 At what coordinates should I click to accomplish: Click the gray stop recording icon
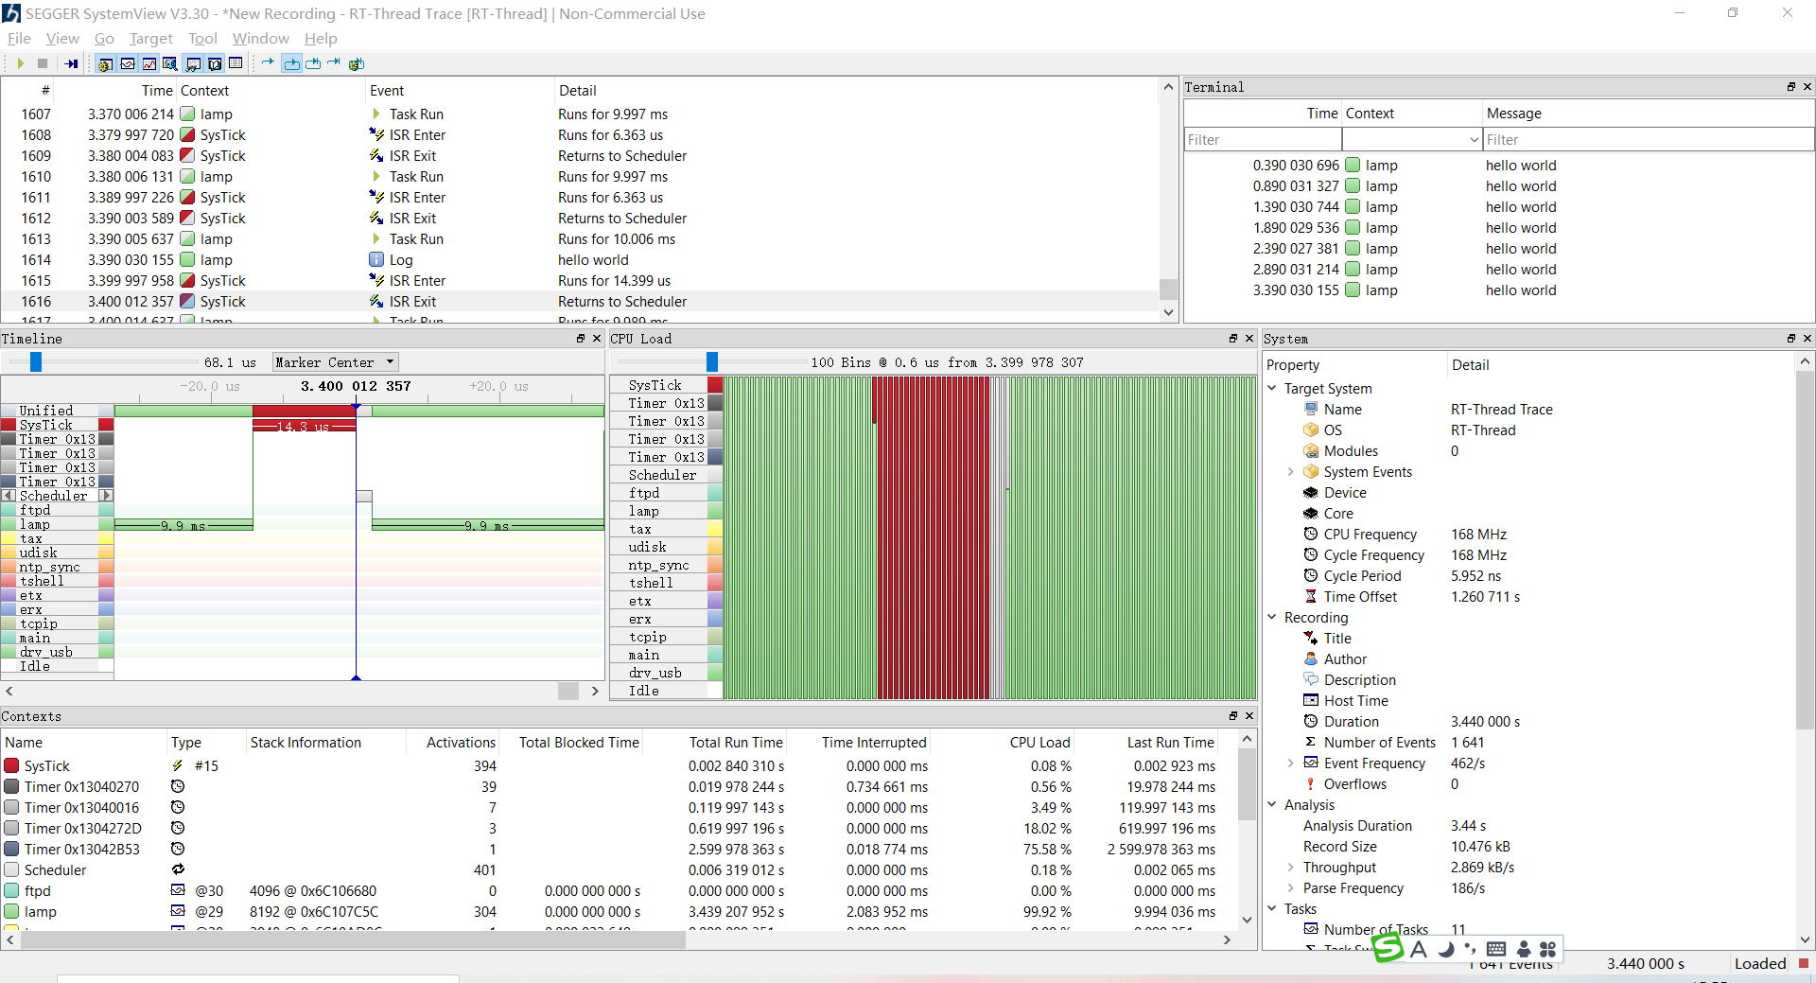[x=43, y=63]
